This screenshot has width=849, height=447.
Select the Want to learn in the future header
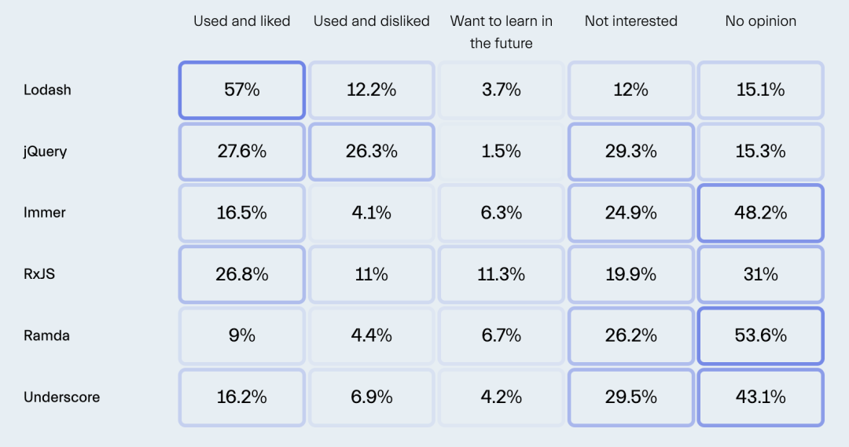pyautogui.click(x=501, y=32)
